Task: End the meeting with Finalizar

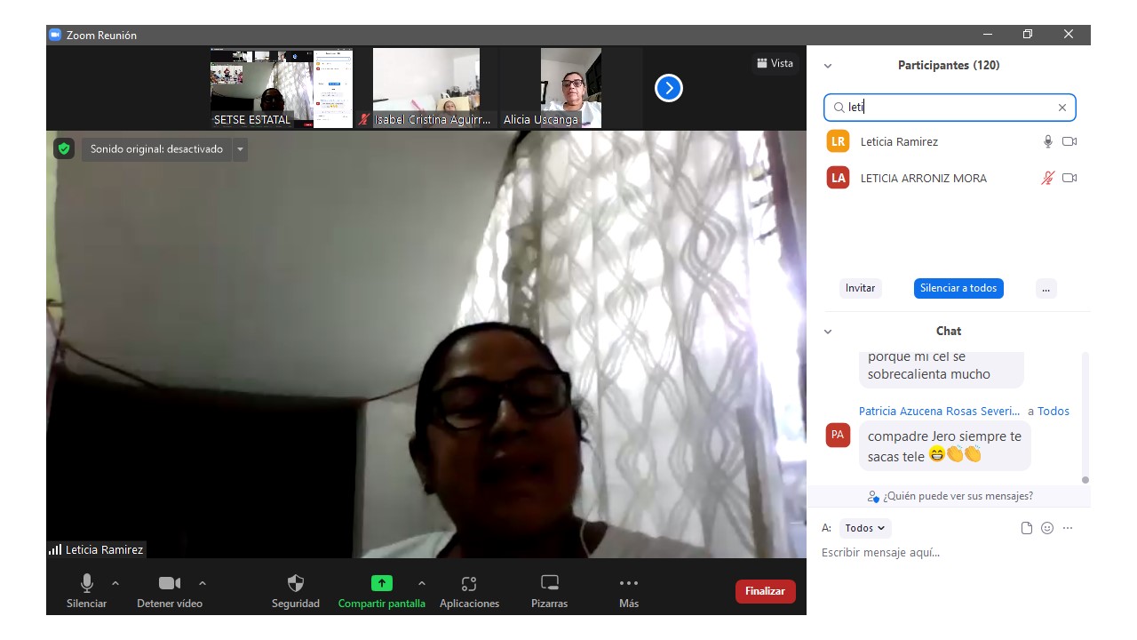Action: (765, 591)
